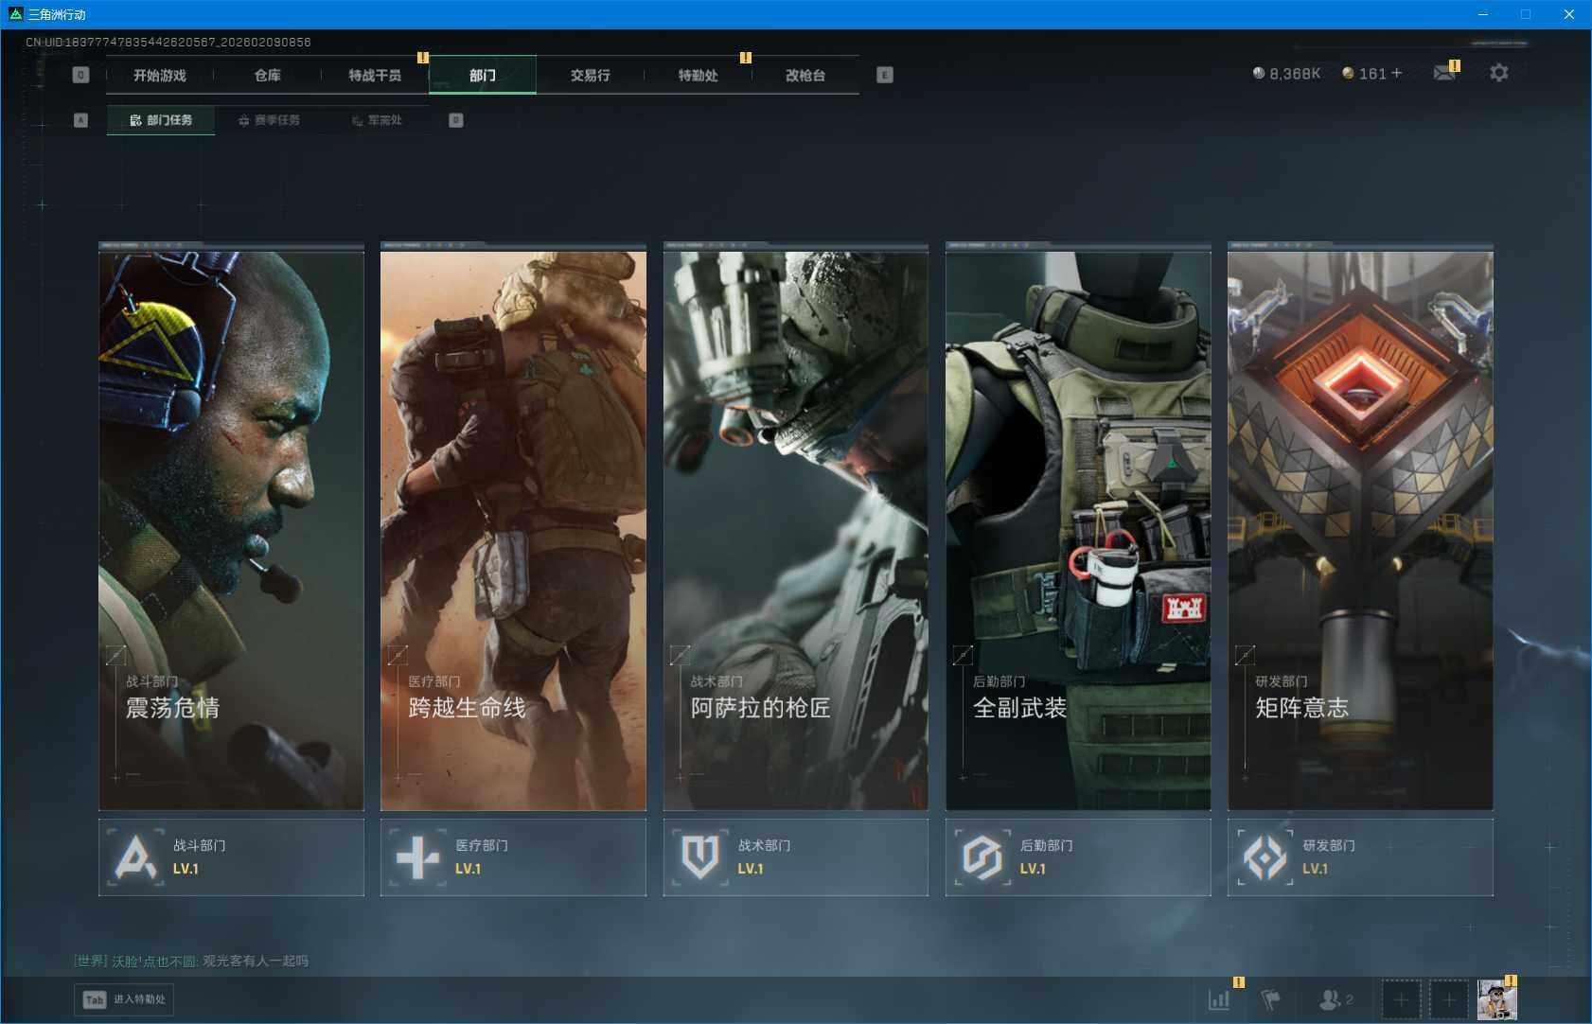Click the plus next to 161 gold currency
1592x1024 pixels.
click(1397, 73)
